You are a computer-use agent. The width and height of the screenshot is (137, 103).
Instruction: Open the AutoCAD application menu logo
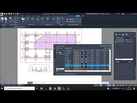[1, 15]
